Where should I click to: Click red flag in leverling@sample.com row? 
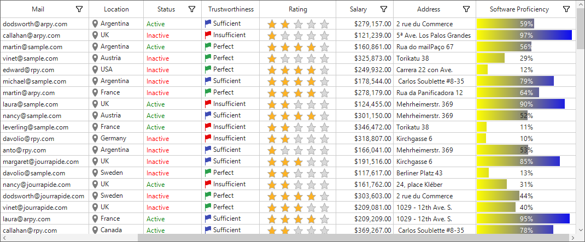pyautogui.click(x=208, y=127)
